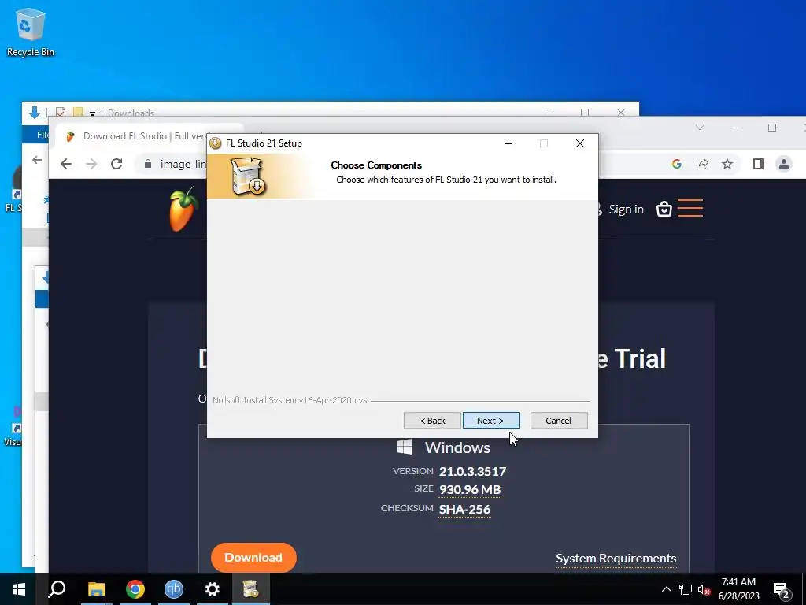Screen dimensions: 806x605
Task: Click the 21.0.3.3517 version text
Action: coord(472,471)
